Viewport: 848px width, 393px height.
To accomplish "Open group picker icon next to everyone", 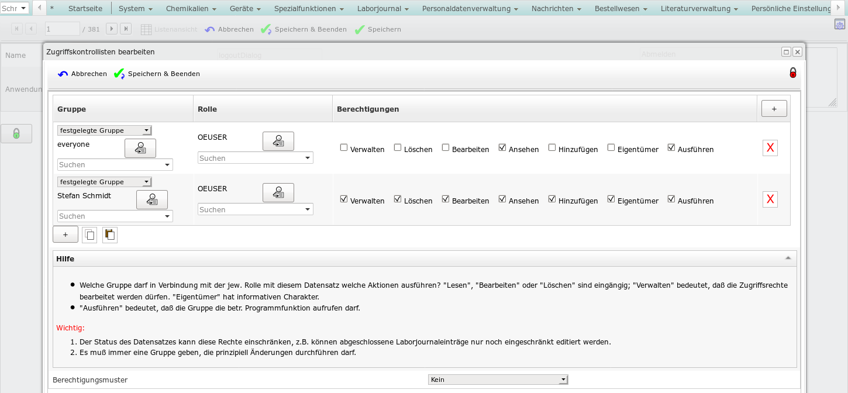I will [x=140, y=149].
